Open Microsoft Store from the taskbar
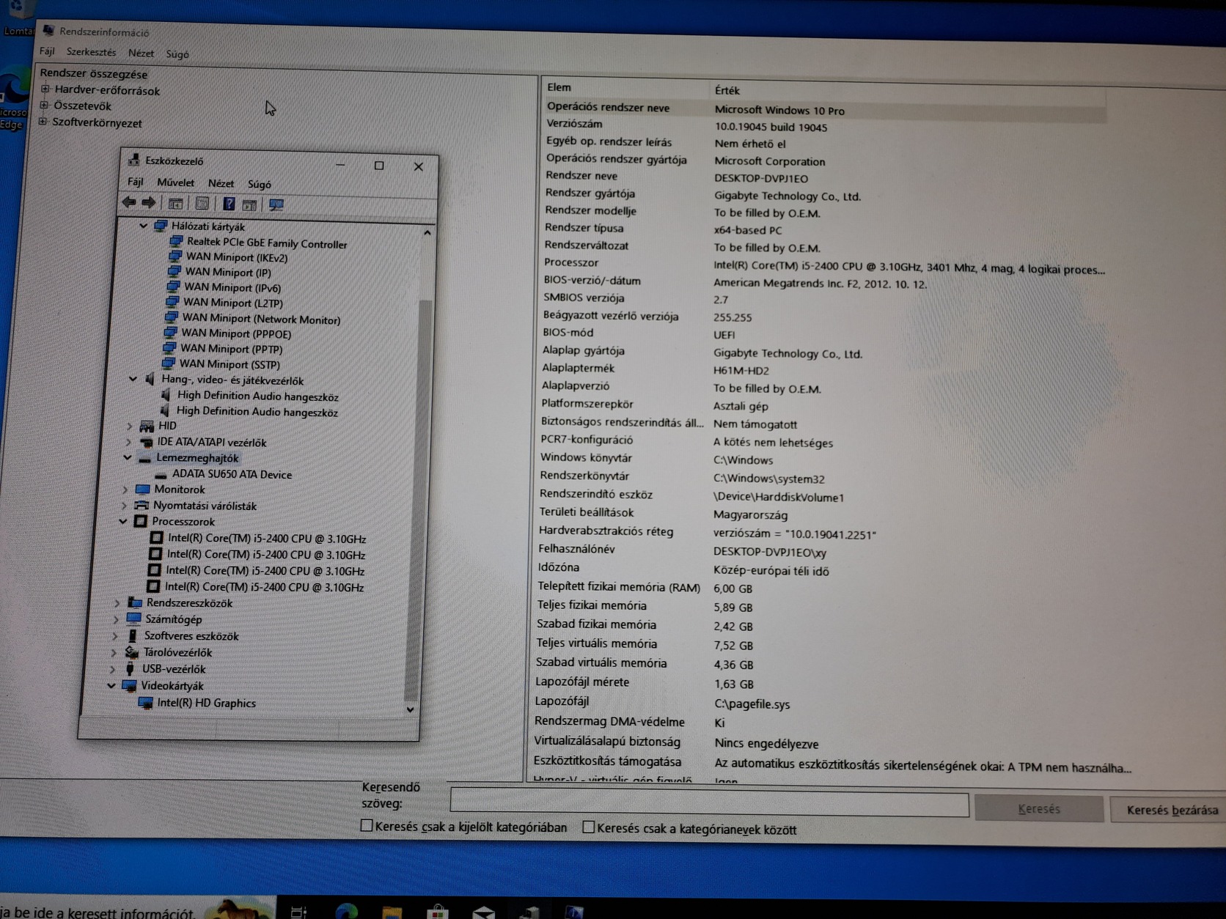The width and height of the screenshot is (1226, 919). 438,912
